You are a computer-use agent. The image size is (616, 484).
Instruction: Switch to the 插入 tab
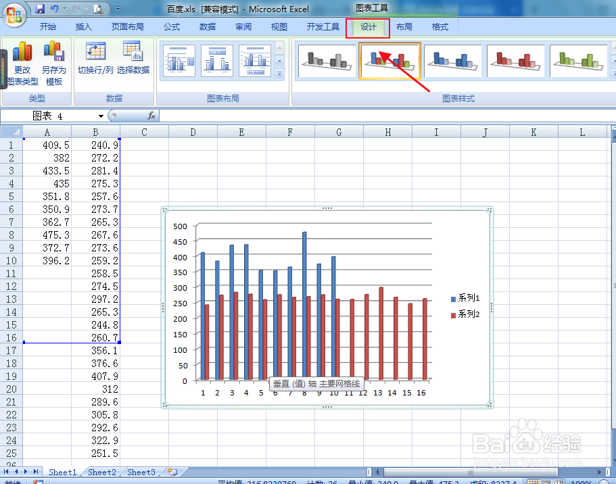(83, 27)
